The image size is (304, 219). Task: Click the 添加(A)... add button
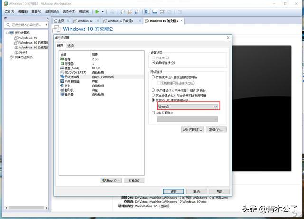click(x=111, y=181)
